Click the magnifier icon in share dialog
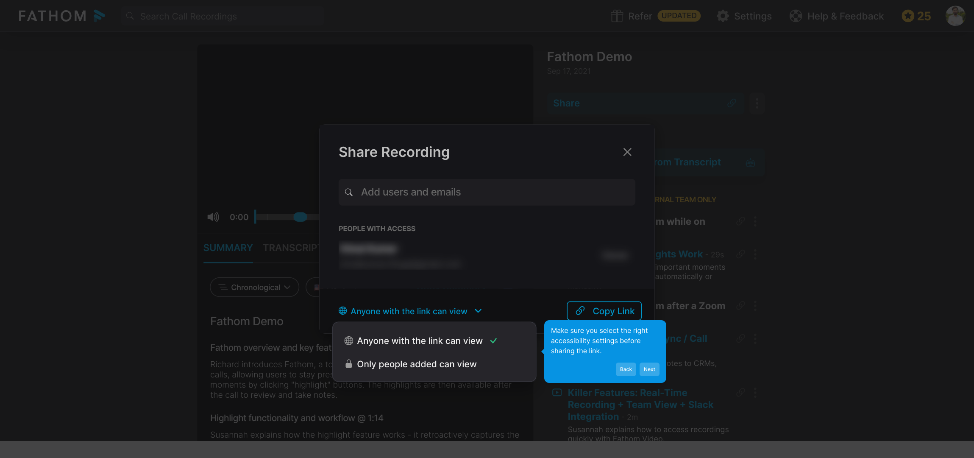 (x=349, y=192)
